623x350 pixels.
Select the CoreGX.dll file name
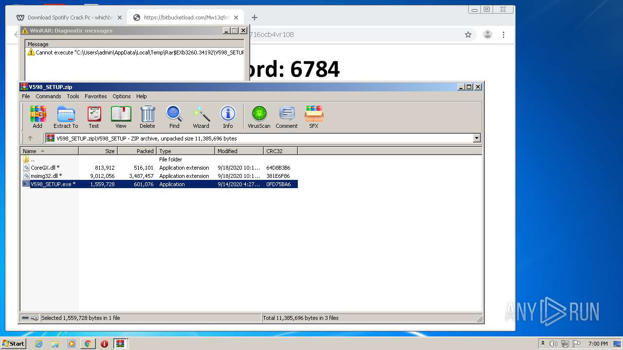45,168
